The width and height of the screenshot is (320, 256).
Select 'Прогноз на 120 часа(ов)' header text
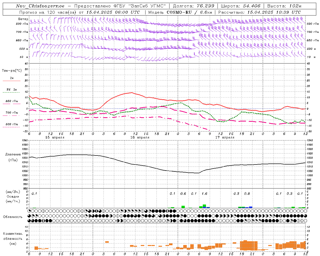click(48, 12)
